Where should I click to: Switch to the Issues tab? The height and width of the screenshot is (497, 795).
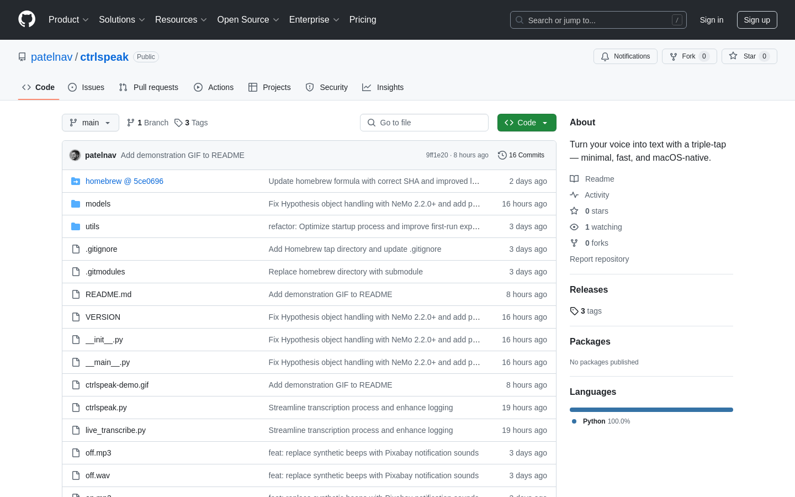[x=86, y=87]
